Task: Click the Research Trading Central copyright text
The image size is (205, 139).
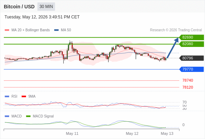Action: [176, 30]
